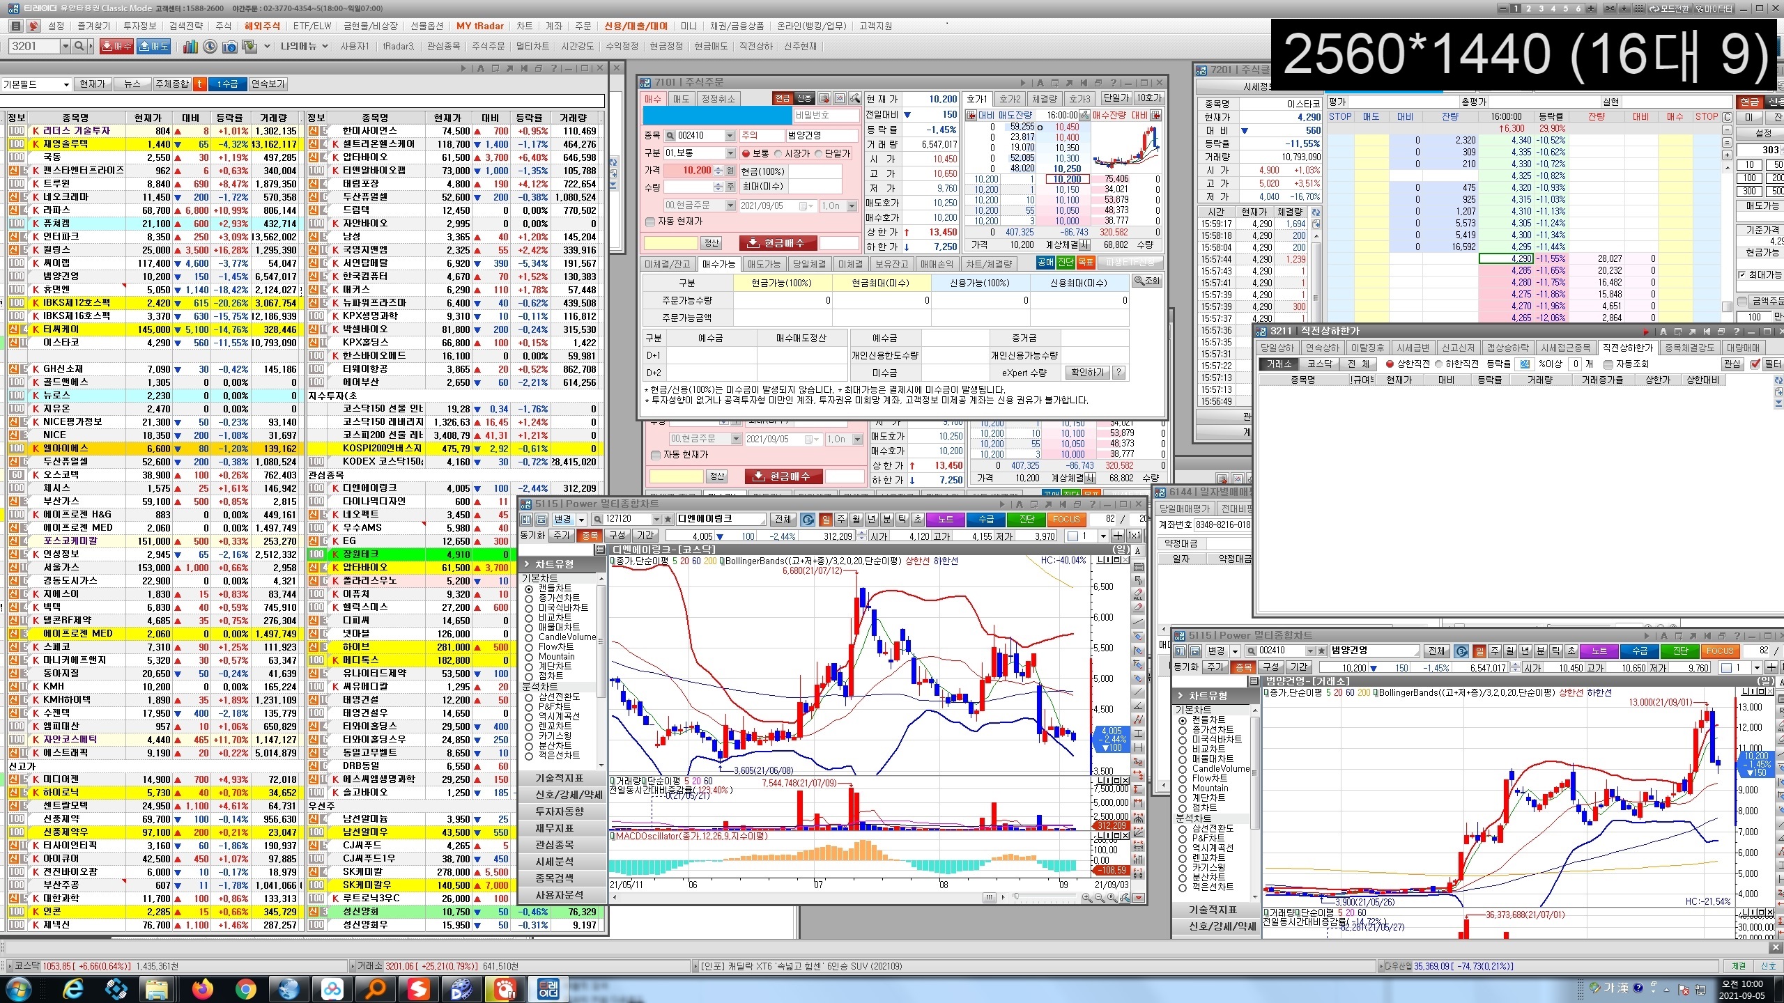Click the 확인하기 button
This screenshot has width=1784, height=1003.
click(1087, 373)
